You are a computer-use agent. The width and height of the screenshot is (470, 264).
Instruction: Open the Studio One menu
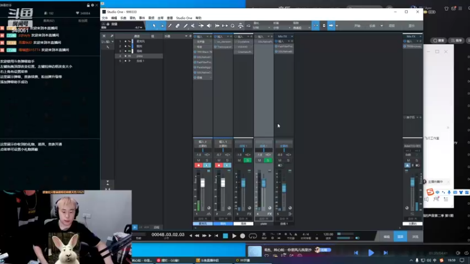click(184, 18)
